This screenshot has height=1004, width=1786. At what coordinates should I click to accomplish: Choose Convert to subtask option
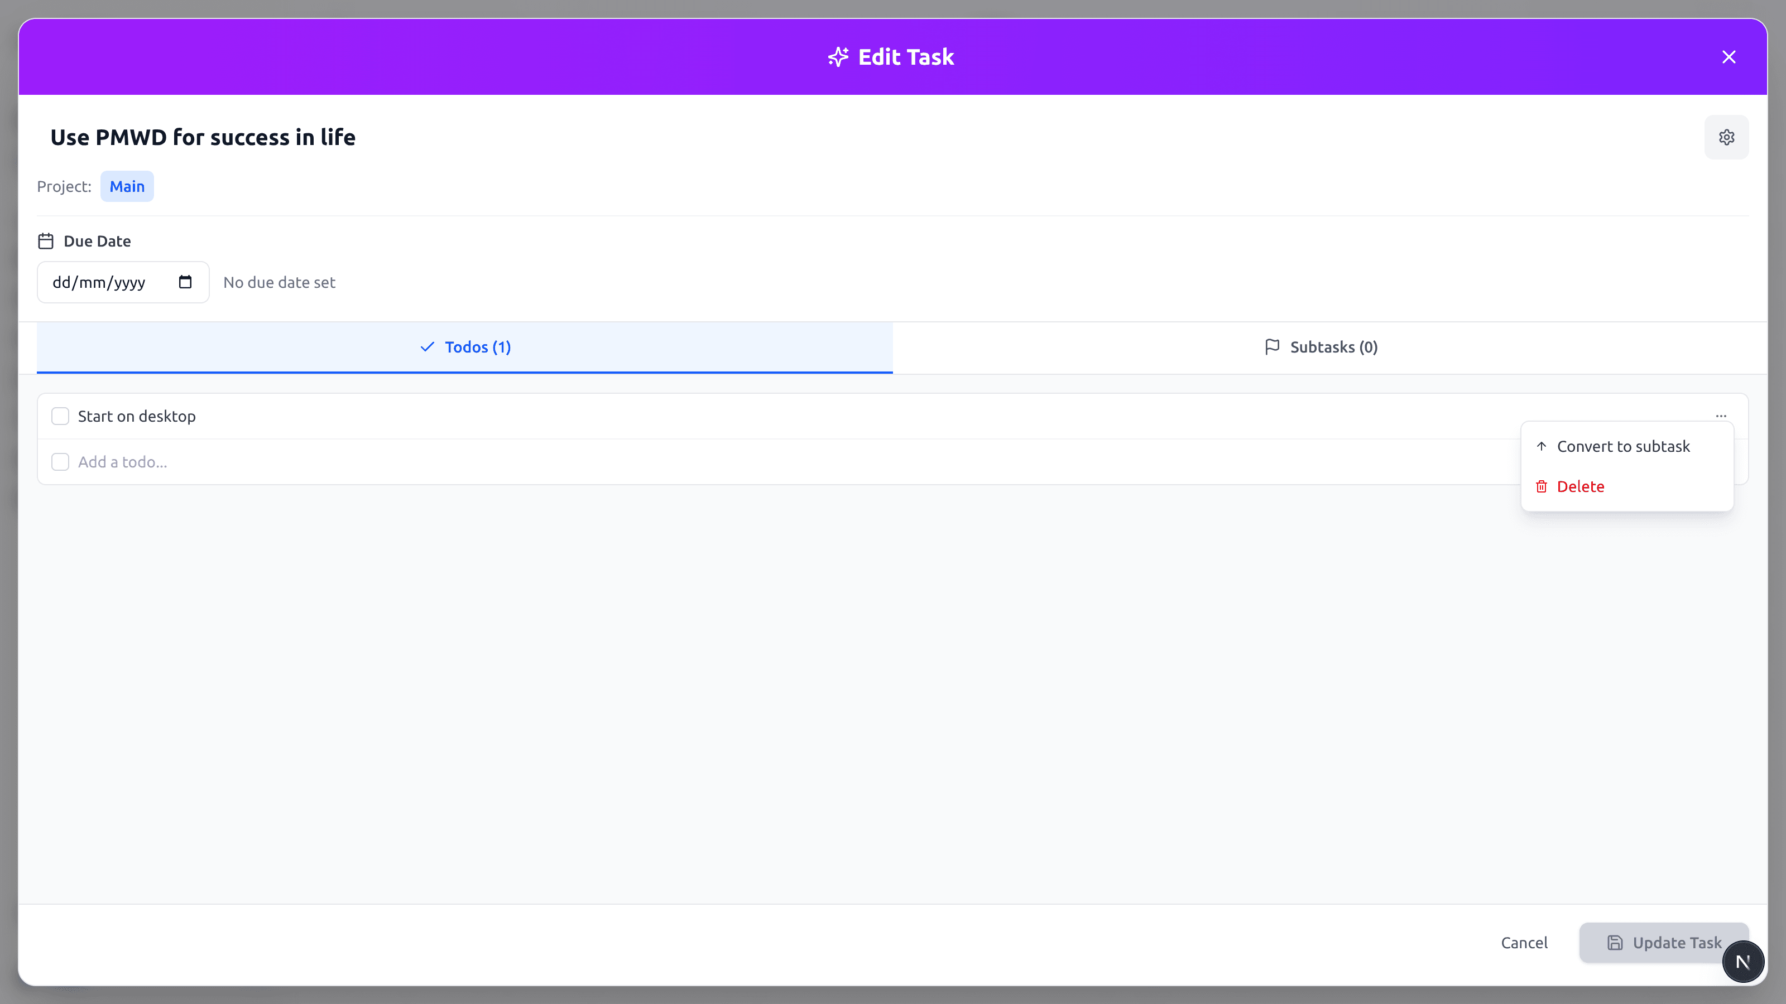1622,446
